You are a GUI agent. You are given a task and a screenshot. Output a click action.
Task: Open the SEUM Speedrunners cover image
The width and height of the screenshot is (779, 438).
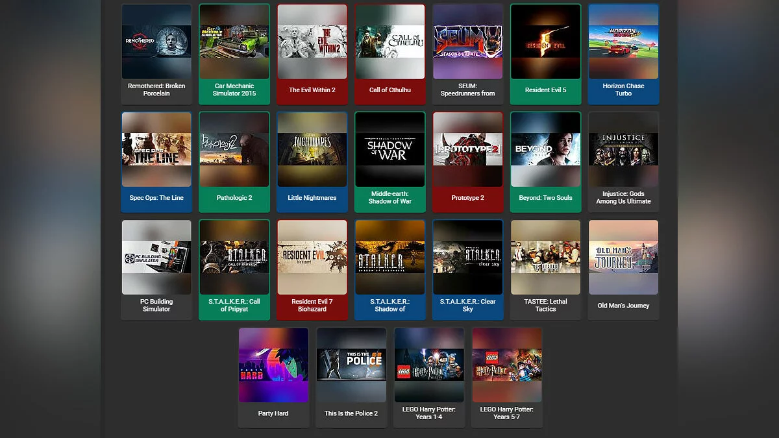tap(468, 42)
